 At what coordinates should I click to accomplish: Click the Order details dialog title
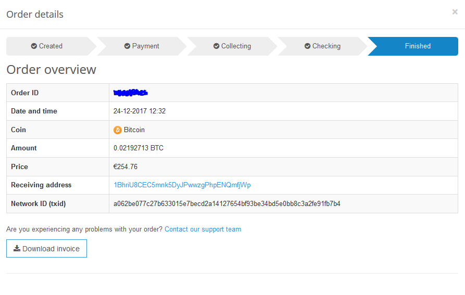(35, 15)
